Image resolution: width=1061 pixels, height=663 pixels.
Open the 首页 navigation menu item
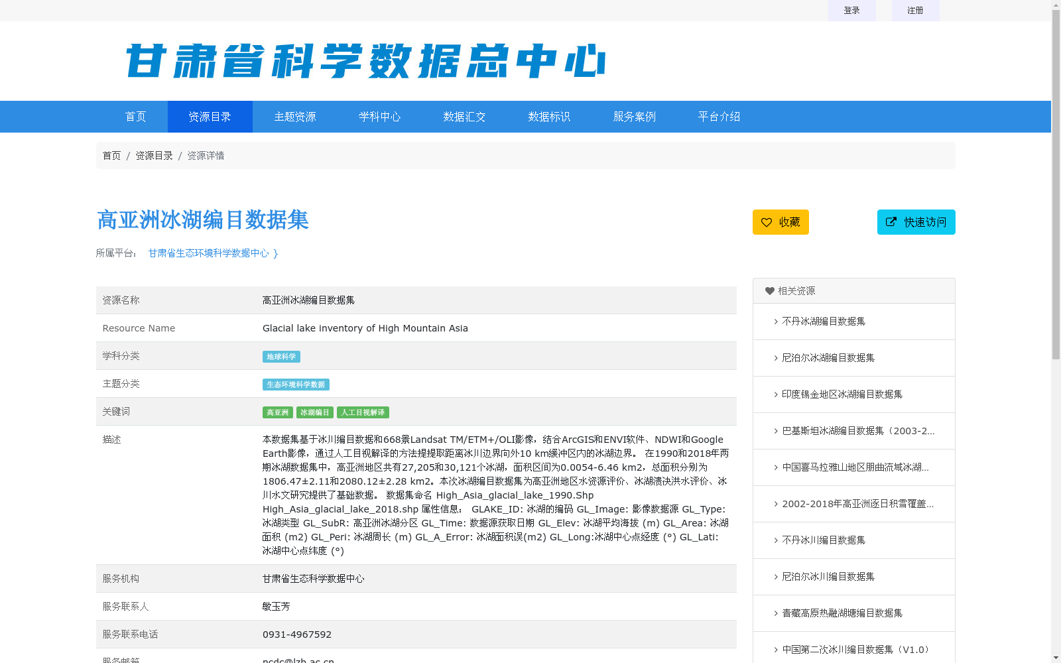tap(136, 117)
